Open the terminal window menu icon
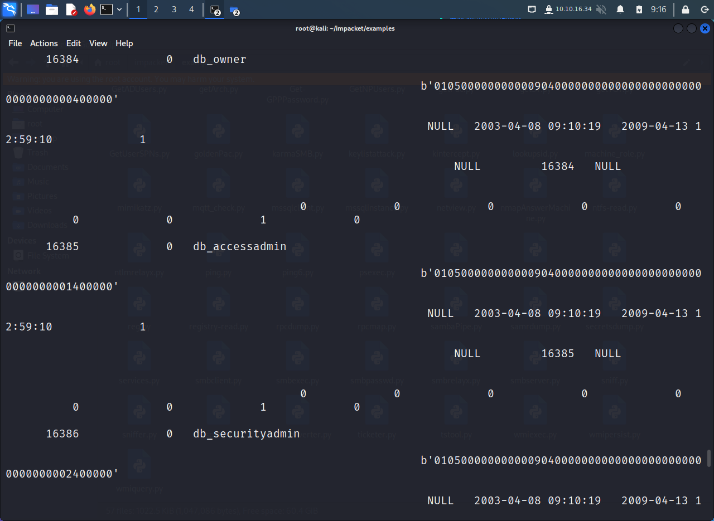The width and height of the screenshot is (714, 521). (x=11, y=28)
